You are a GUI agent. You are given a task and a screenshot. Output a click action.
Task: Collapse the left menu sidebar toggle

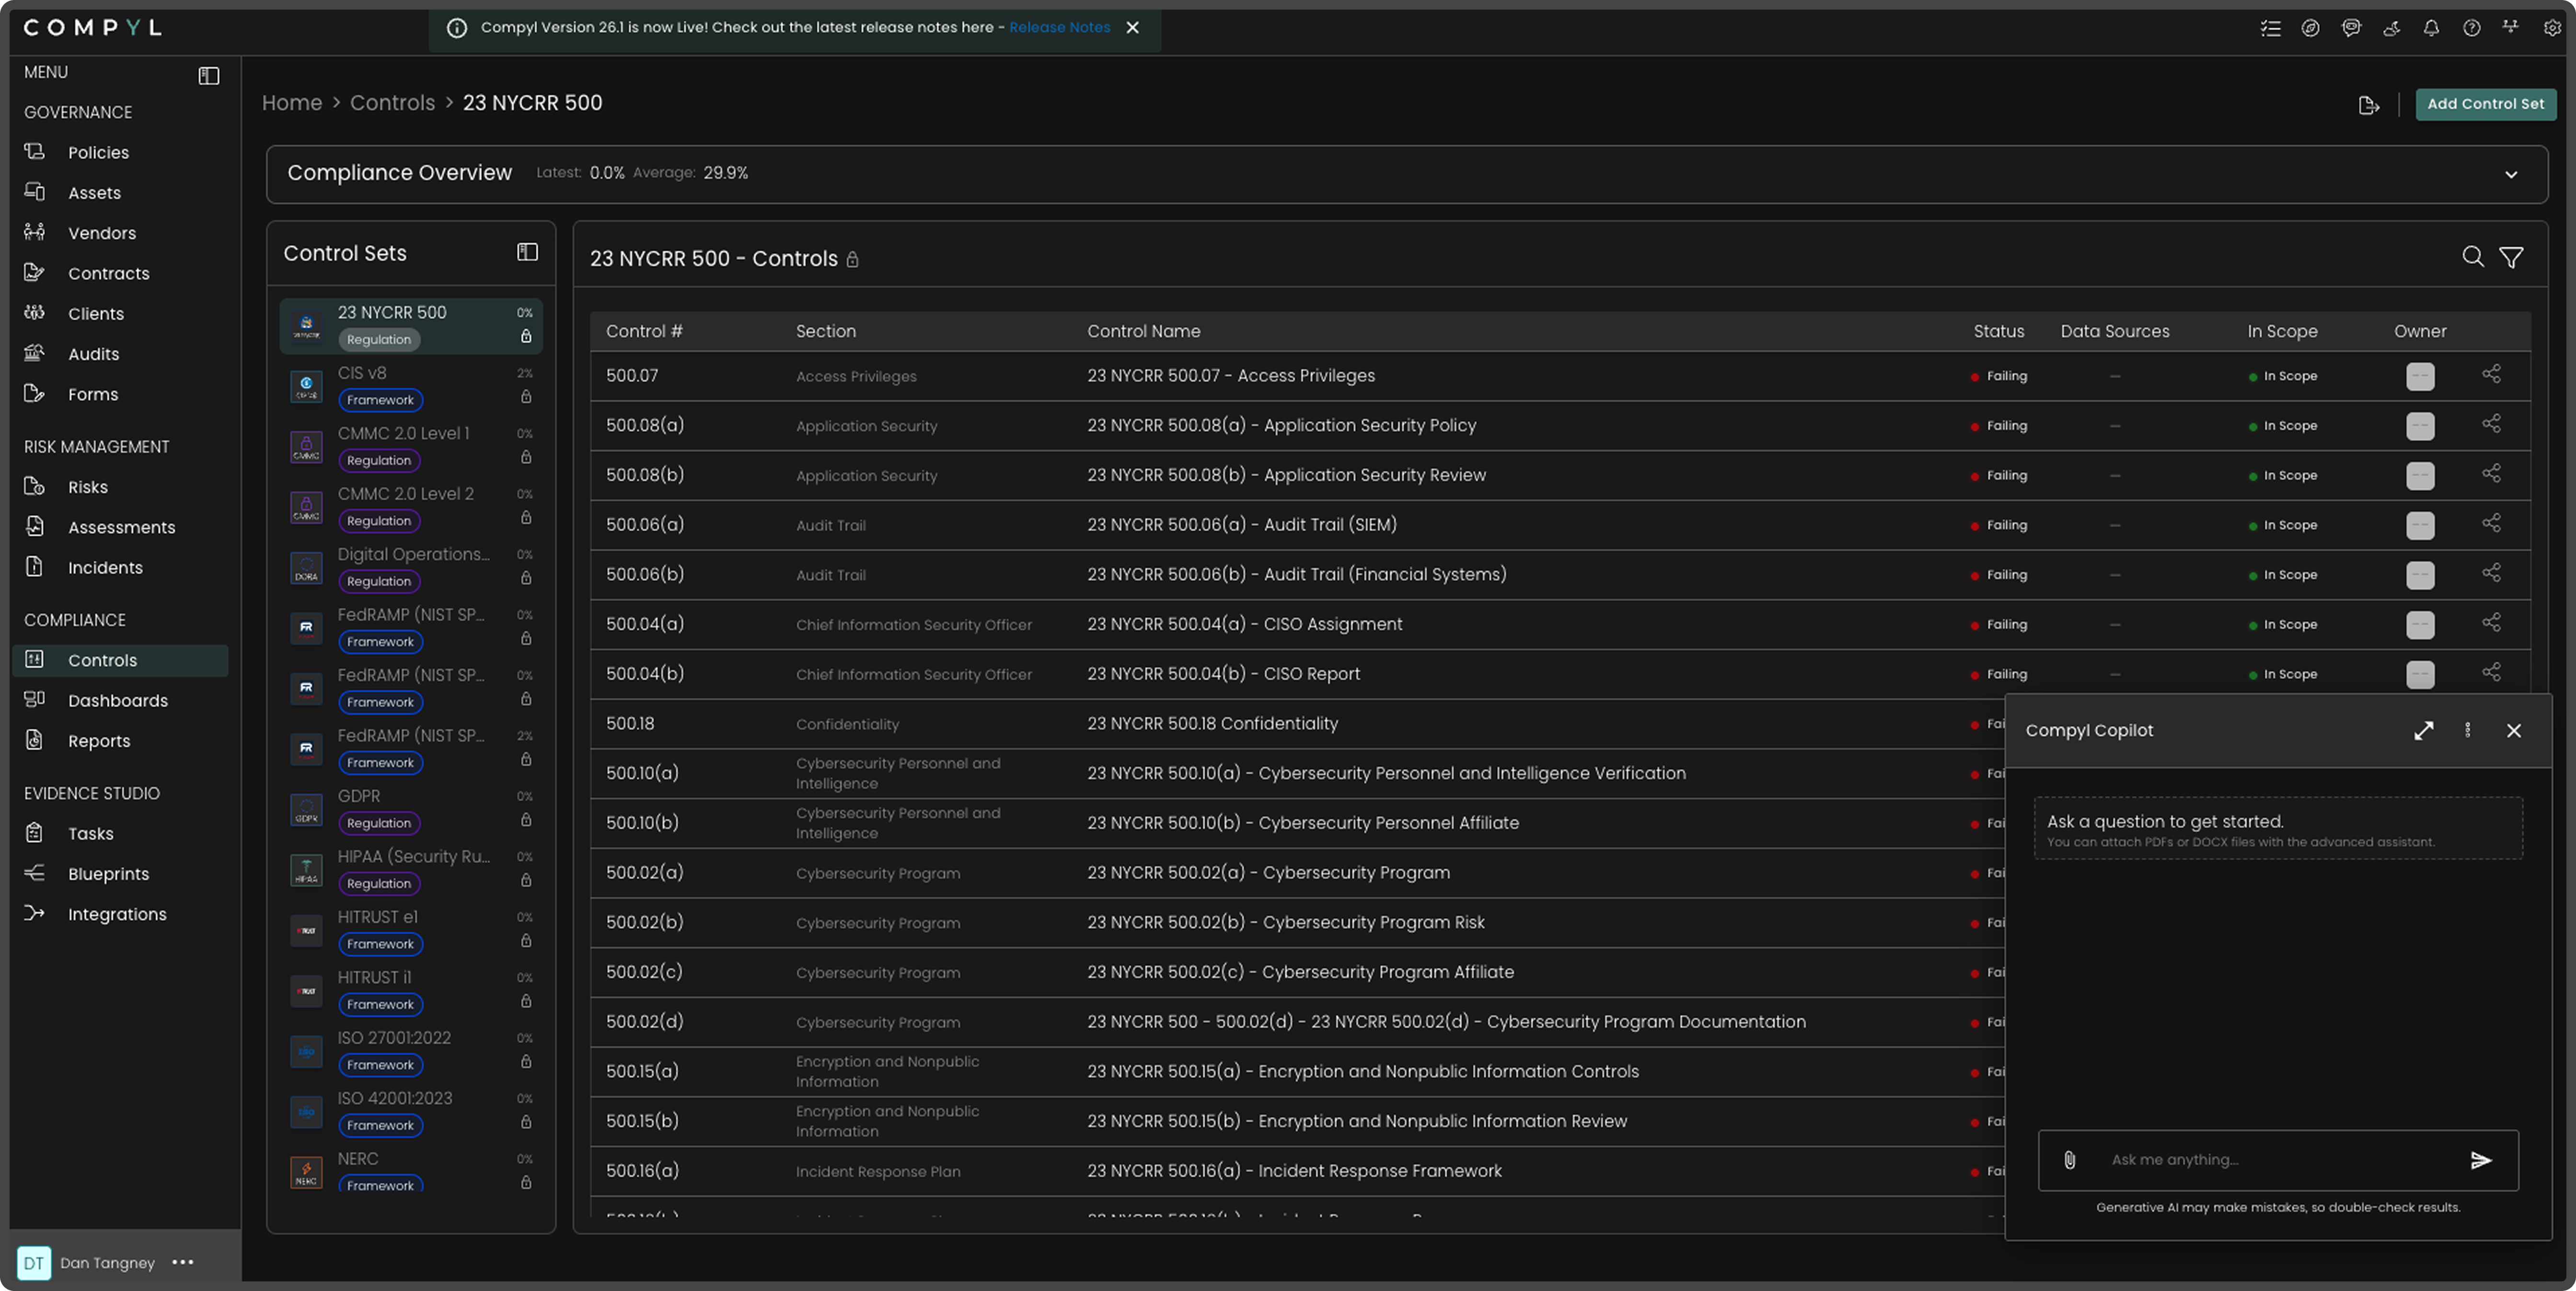coord(208,76)
